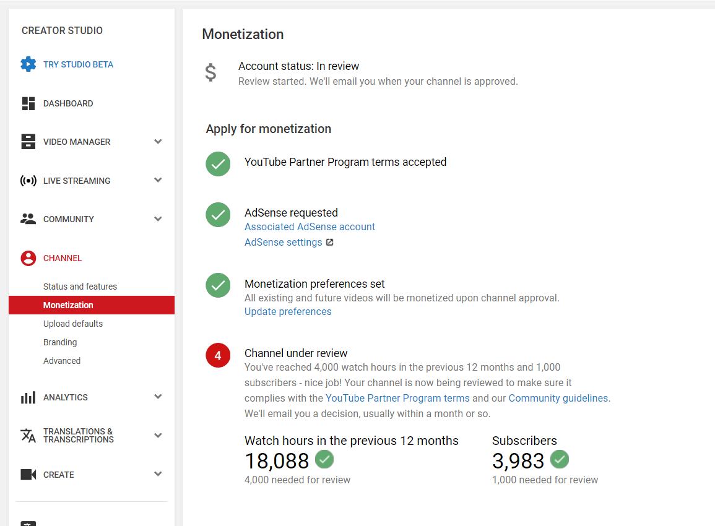This screenshot has width=715, height=526.
Task: Click the green check beside 18,088 watch hours
Action: (x=324, y=459)
